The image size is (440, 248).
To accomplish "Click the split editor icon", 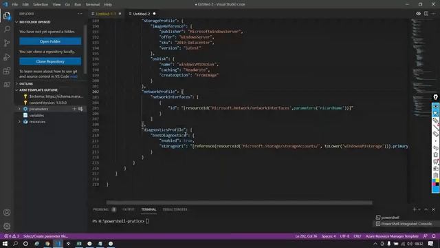I will click(x=426, y=14).
